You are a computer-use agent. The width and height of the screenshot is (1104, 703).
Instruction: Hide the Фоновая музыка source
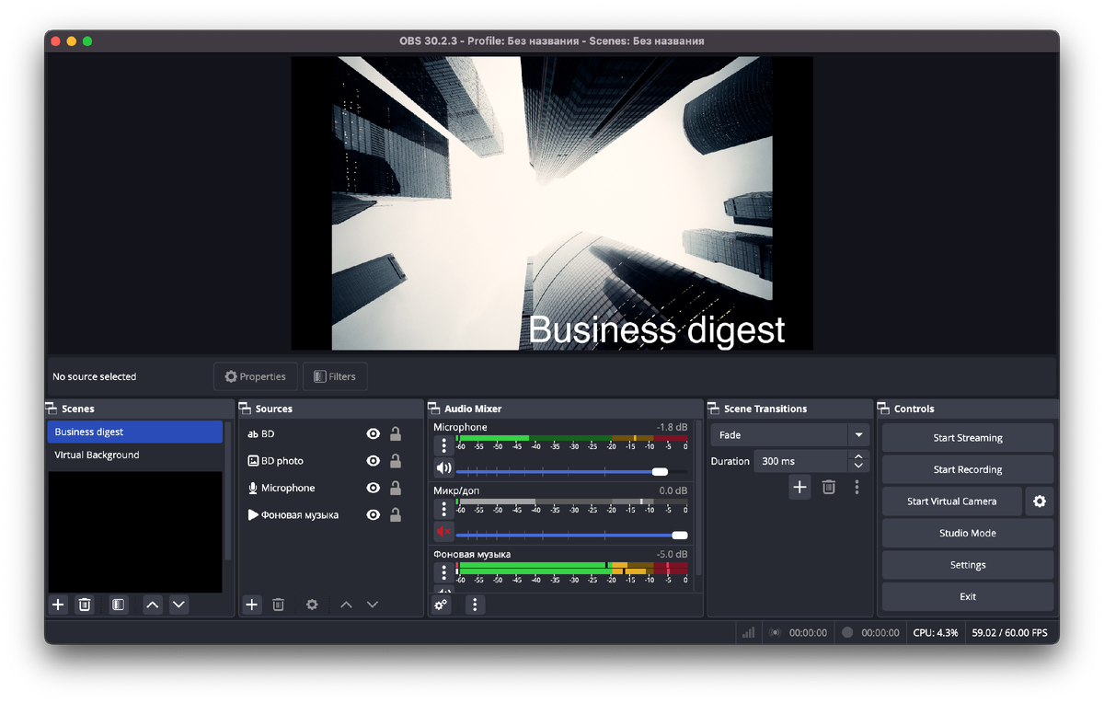[373, 515]
